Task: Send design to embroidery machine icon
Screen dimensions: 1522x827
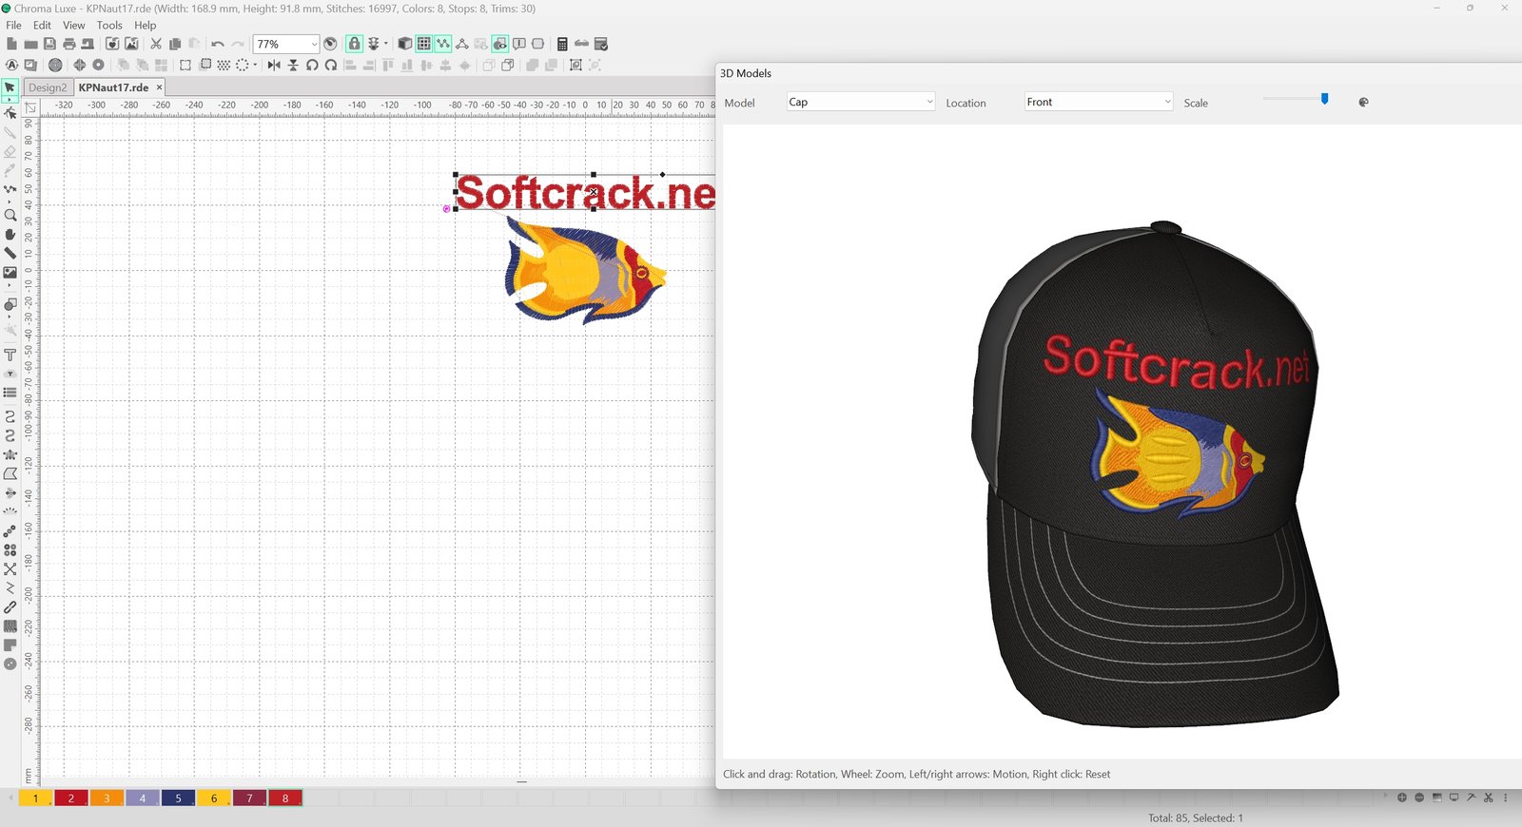Action: pyautogui.click(x=88, y=44)
